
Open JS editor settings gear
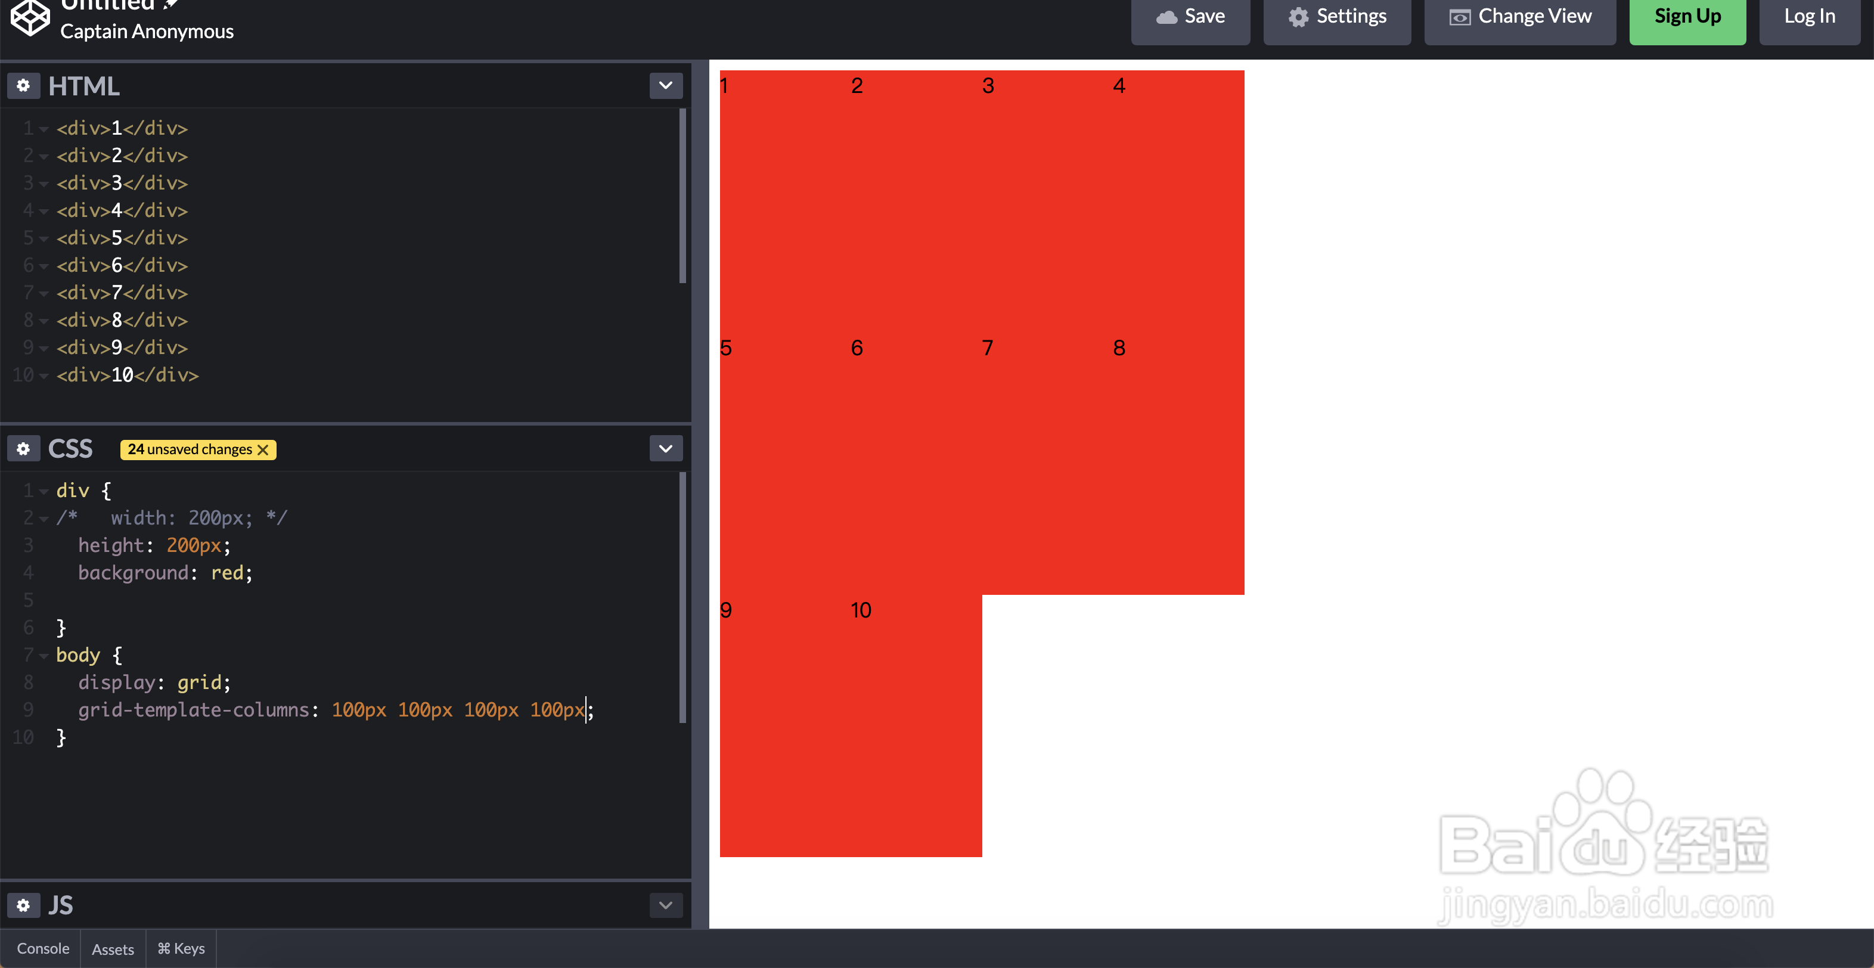[x=23, y=905]
